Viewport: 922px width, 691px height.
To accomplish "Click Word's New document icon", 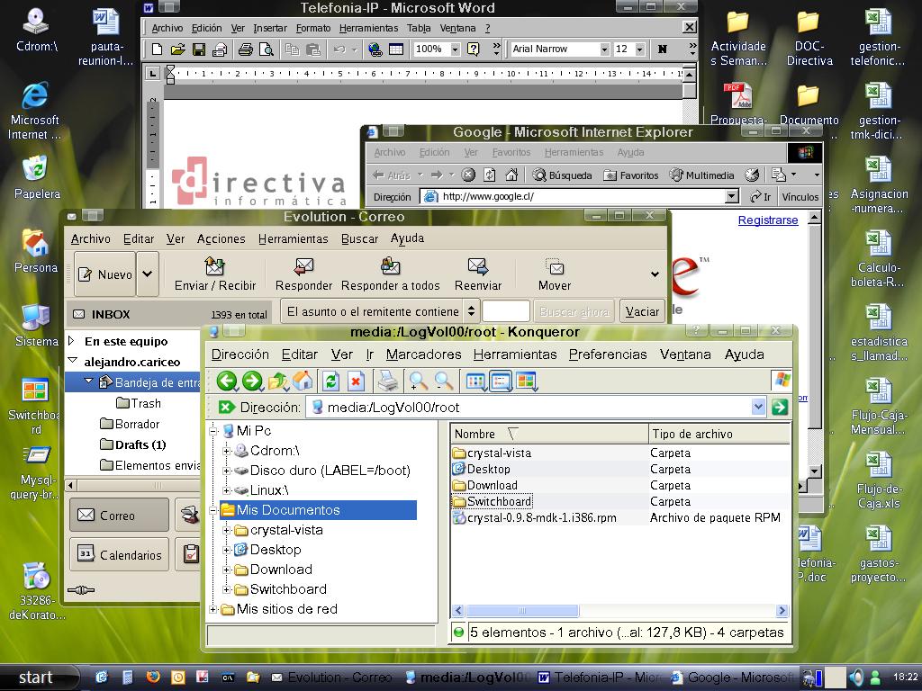I will 157,49.
